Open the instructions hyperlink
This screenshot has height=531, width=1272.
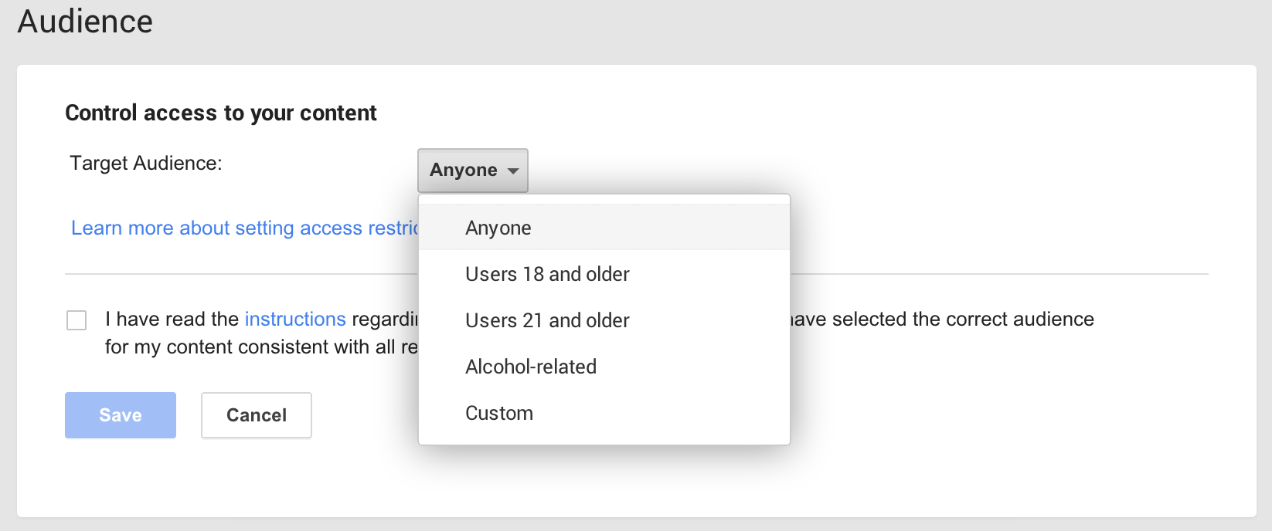point(295,320)
